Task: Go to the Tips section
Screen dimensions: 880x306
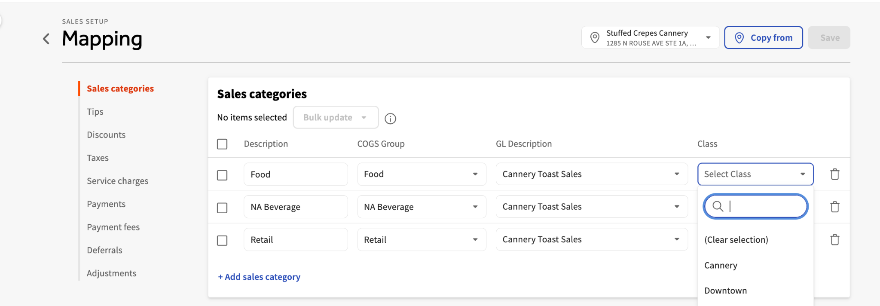Action: pos(95,112)
